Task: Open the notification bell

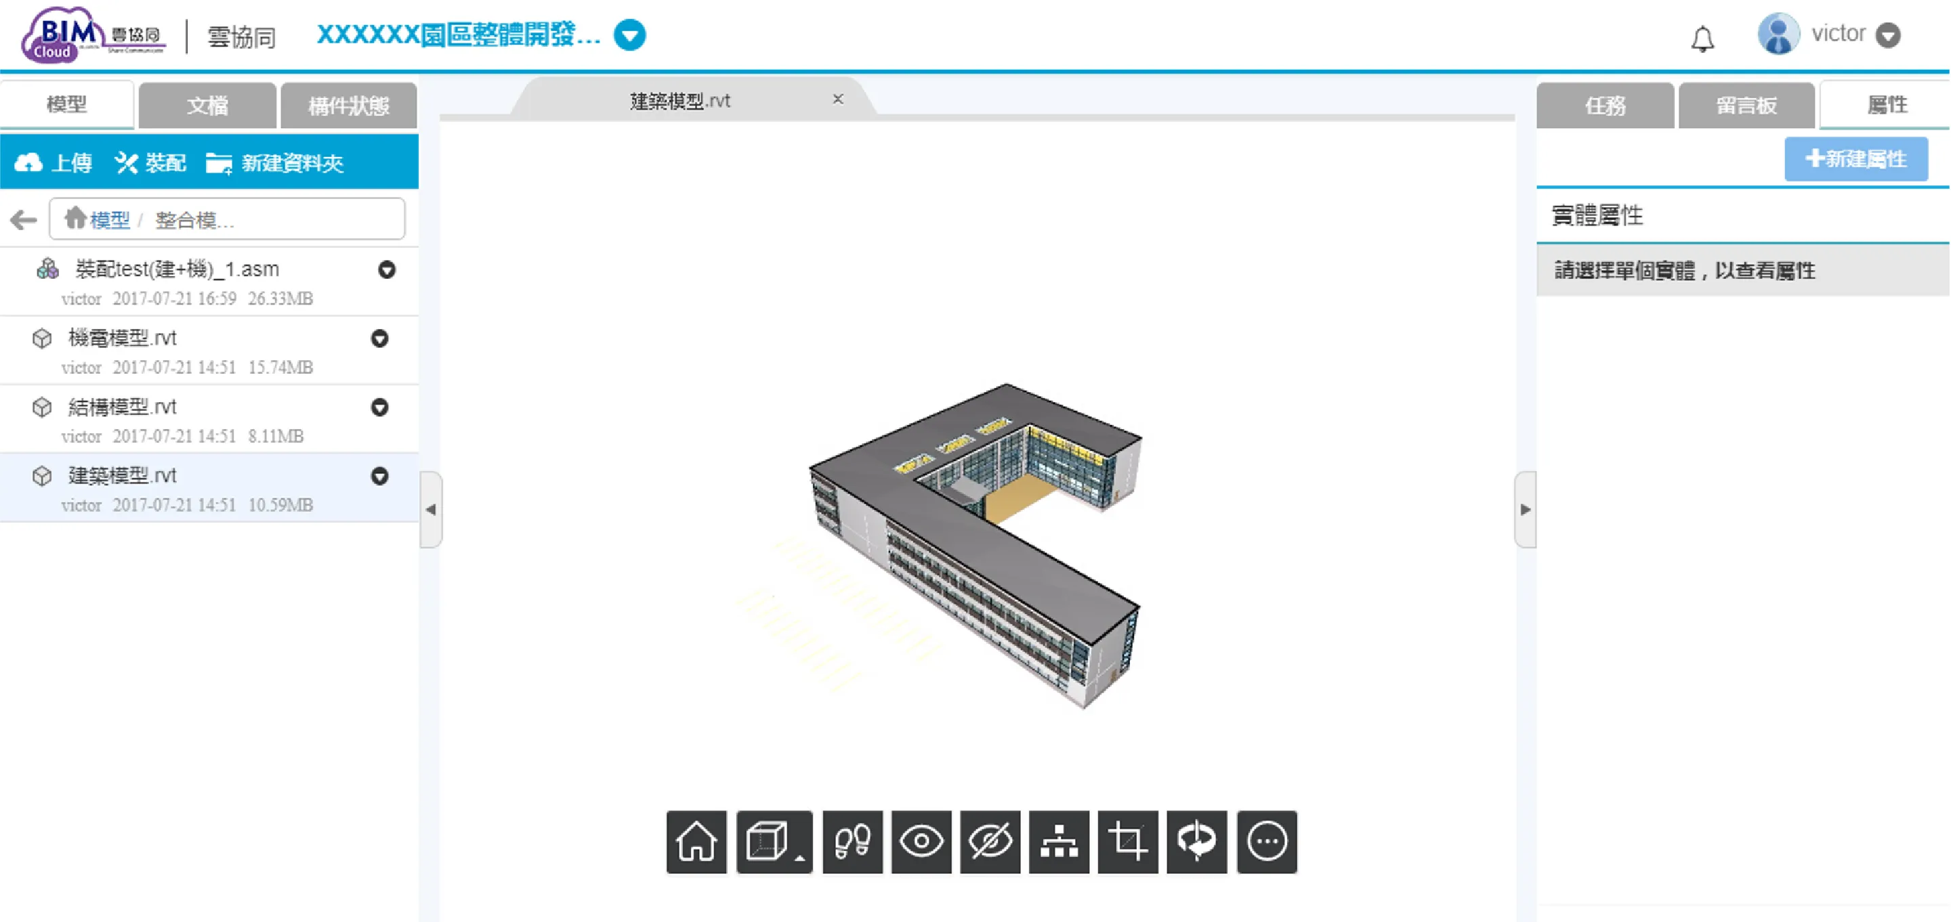Action: pos(1702,38)
